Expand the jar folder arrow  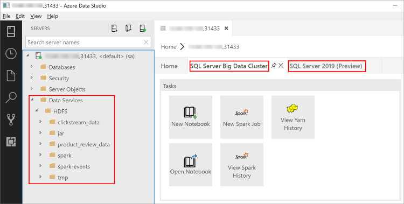point(40,132)
